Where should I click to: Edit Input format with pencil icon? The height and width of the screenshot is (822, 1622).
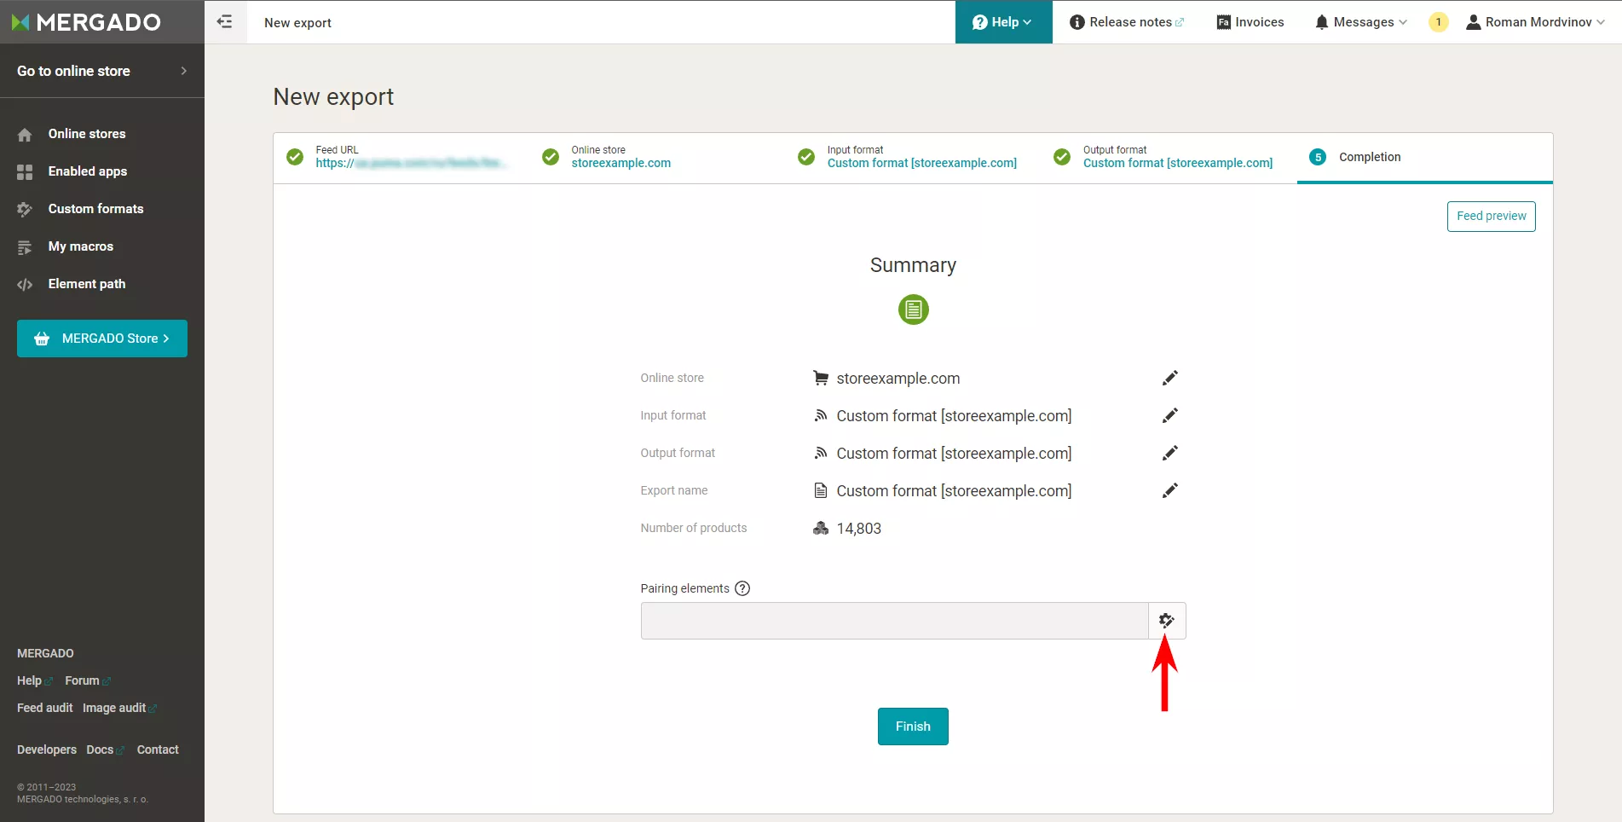(x=1170, y=415)
